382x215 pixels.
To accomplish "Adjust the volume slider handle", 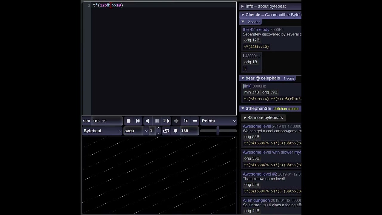I will pyautogui.click(x=218, y=131).
